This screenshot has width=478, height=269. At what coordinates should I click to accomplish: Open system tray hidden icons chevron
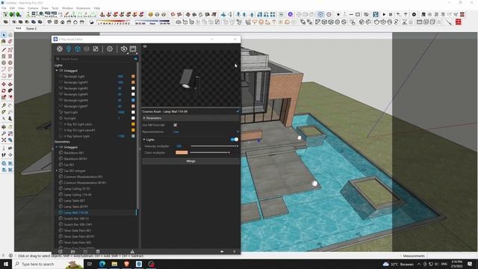tap(419, 264)
